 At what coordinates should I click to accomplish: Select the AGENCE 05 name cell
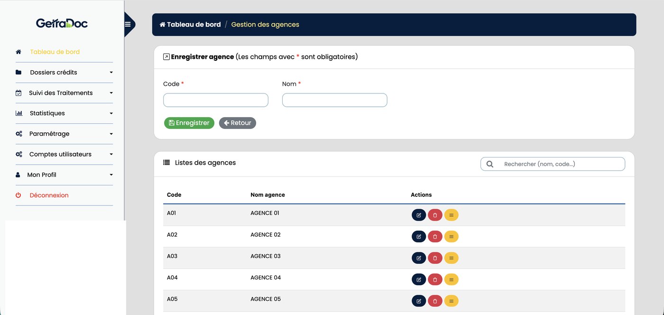(x=266, y=299)
